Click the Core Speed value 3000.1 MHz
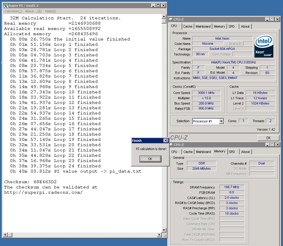 (x=206, y=93)
